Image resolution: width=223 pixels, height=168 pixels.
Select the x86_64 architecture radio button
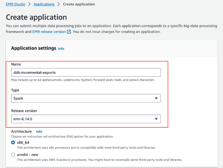[13, 143]
